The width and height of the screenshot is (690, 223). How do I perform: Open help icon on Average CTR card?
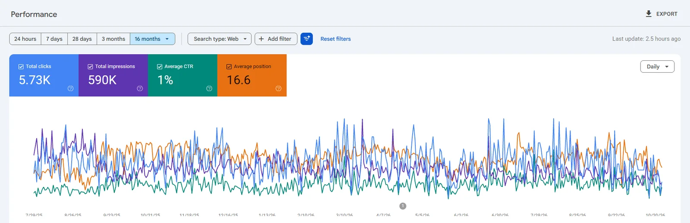[209, 88]
